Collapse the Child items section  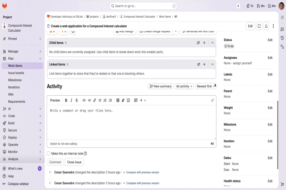tap(213, 43)
